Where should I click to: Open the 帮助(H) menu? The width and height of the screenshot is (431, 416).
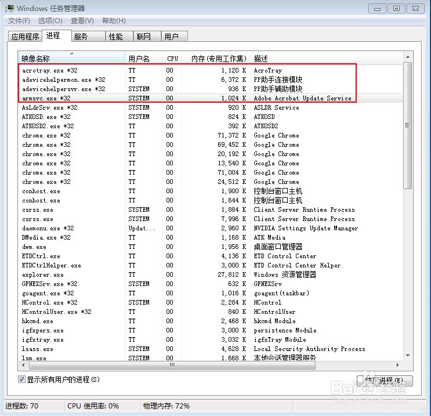pos(114,21)
